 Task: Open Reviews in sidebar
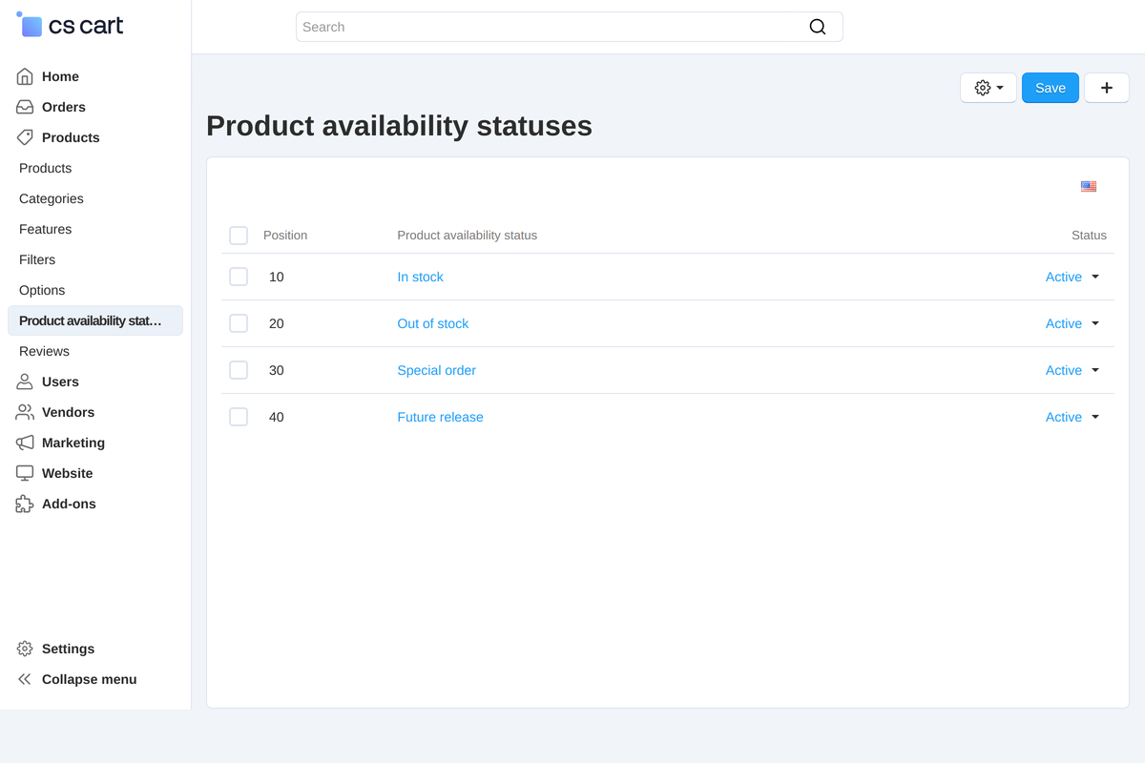point(44,351)
